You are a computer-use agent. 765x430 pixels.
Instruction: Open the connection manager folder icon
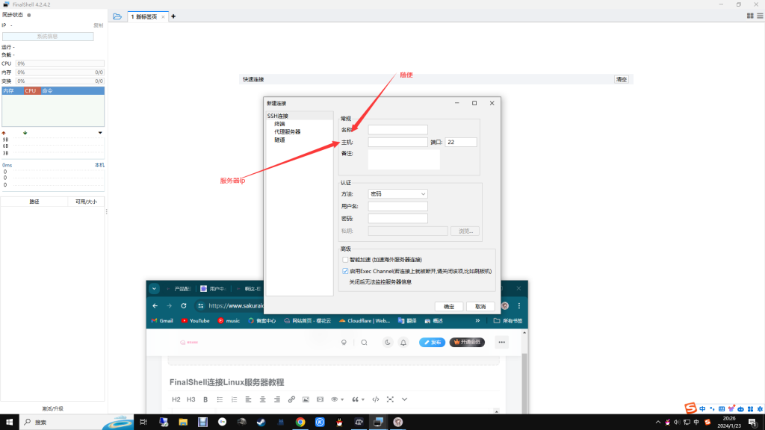pos(117,16)
